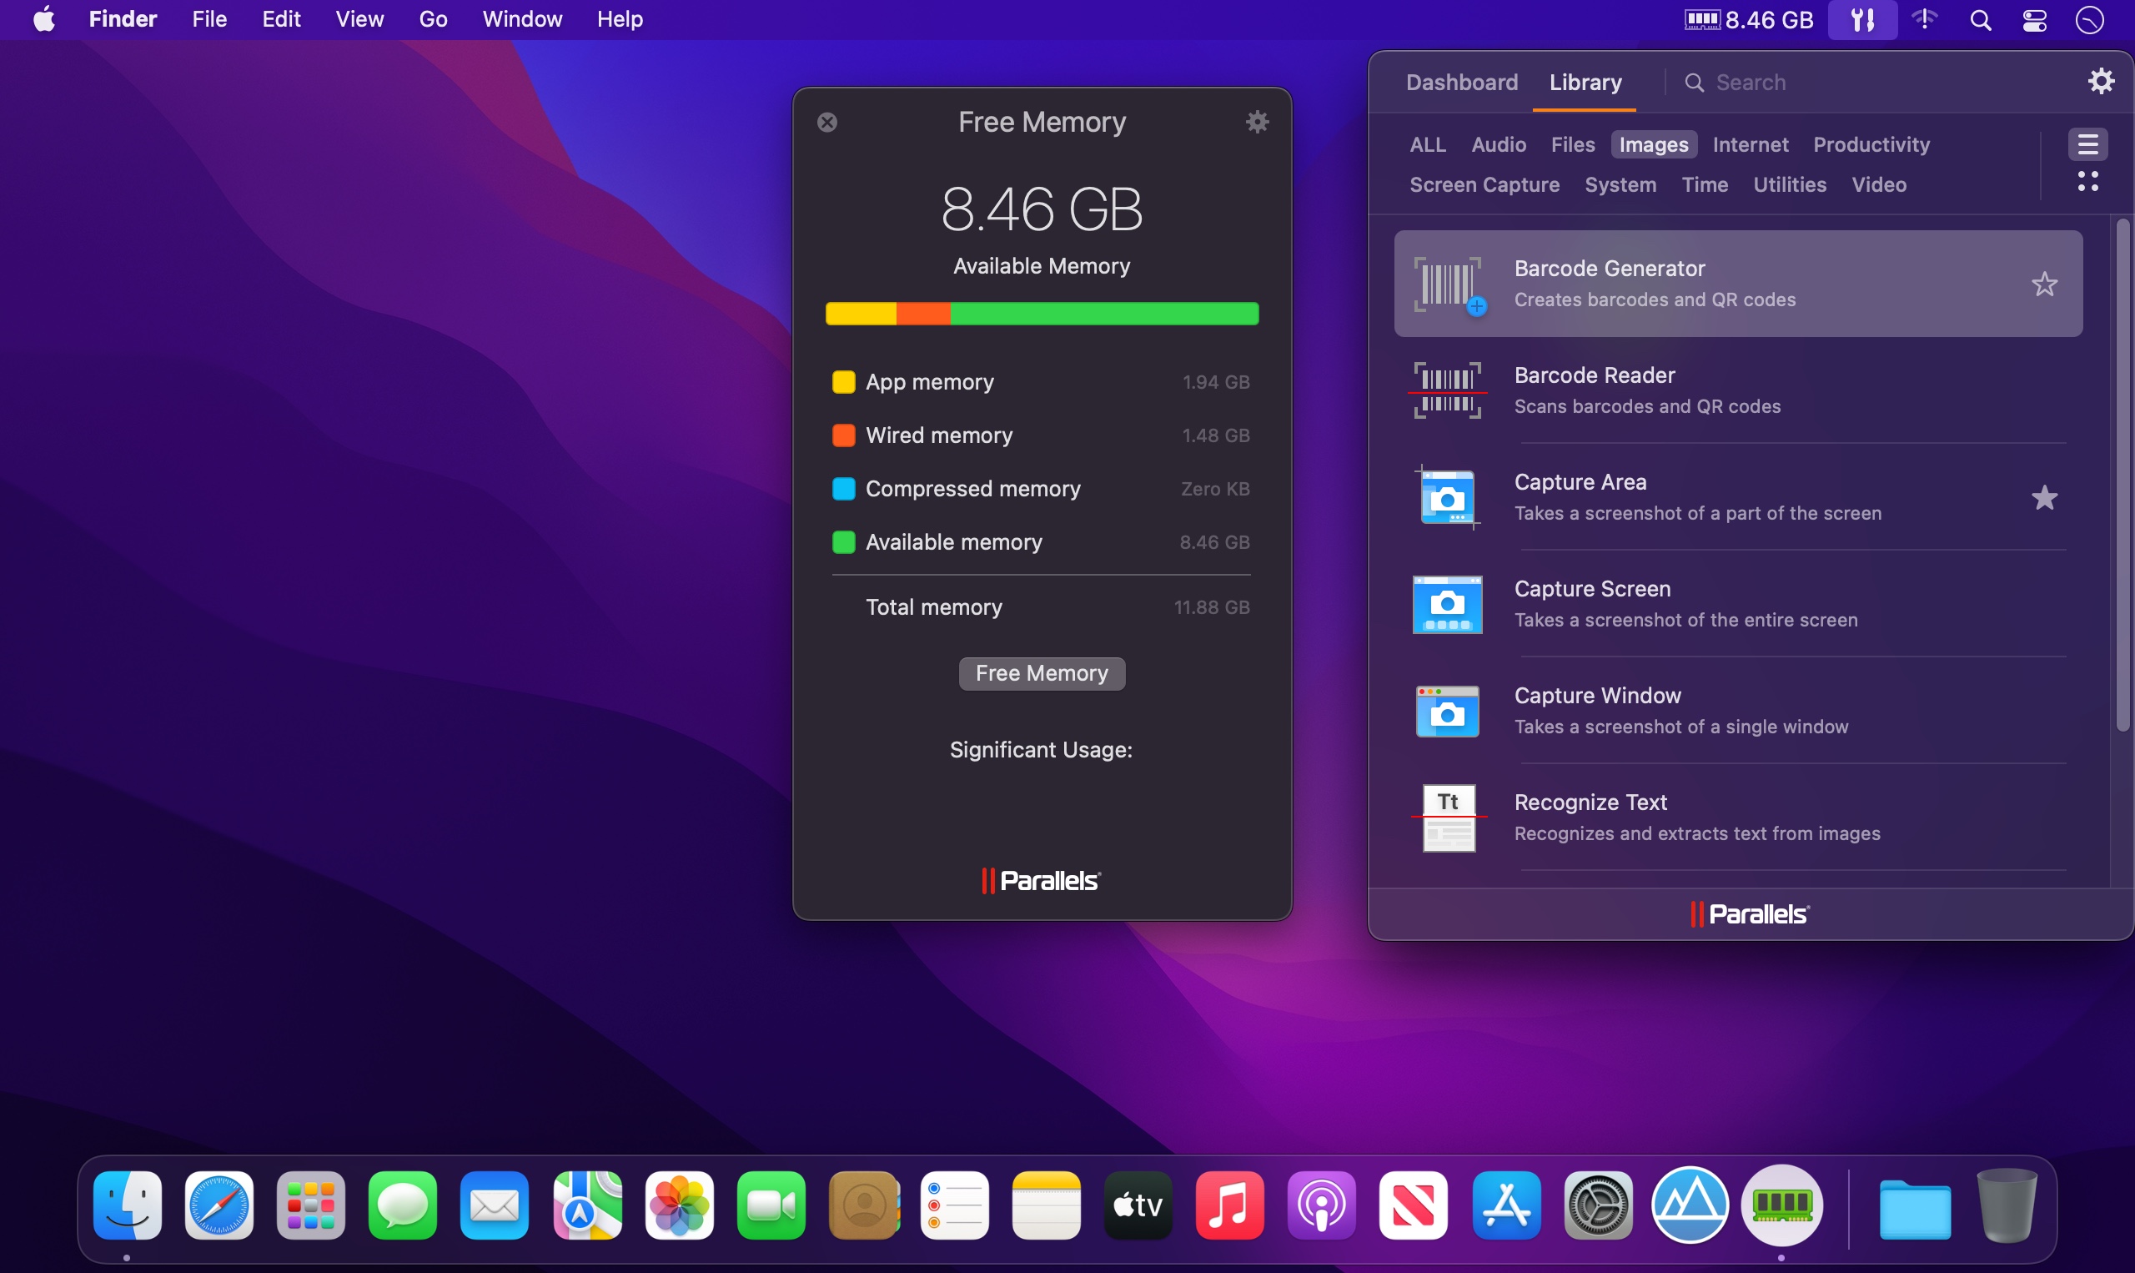Select the Utilities filter tab
Viewport: 2135px width, 1273px height.
pyautogui.click(x=1788, y=182)
